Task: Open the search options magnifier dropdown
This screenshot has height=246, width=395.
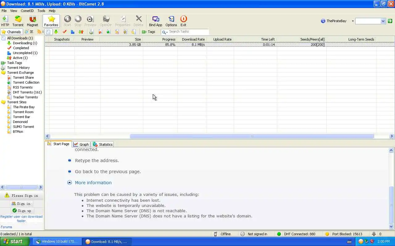Action: coord(164,32)
